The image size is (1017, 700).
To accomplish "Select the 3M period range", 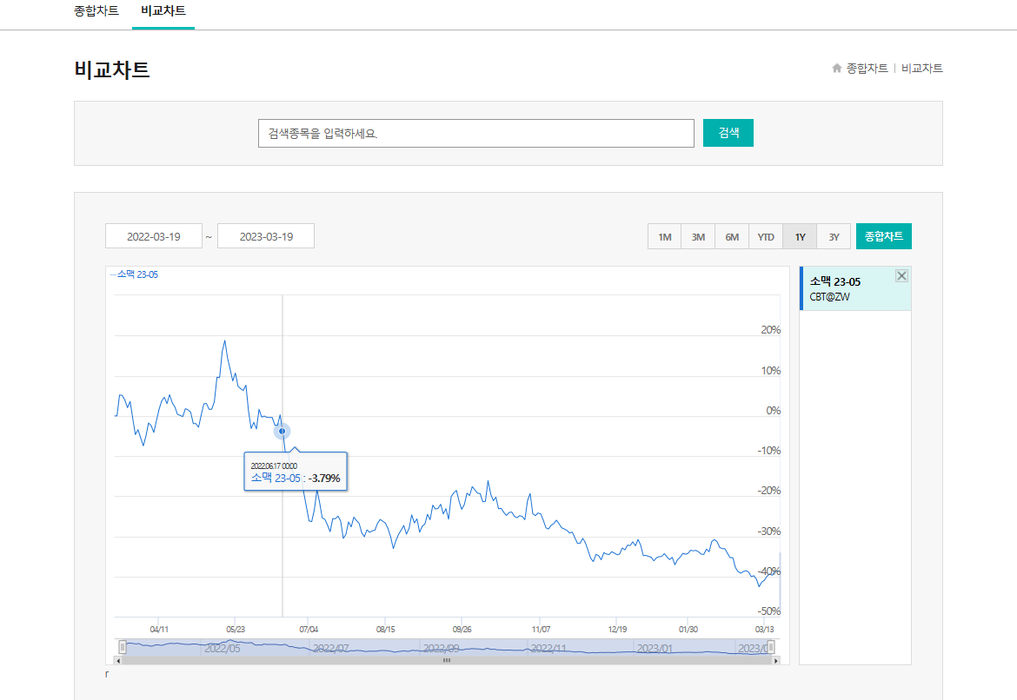I will (697, 235).
